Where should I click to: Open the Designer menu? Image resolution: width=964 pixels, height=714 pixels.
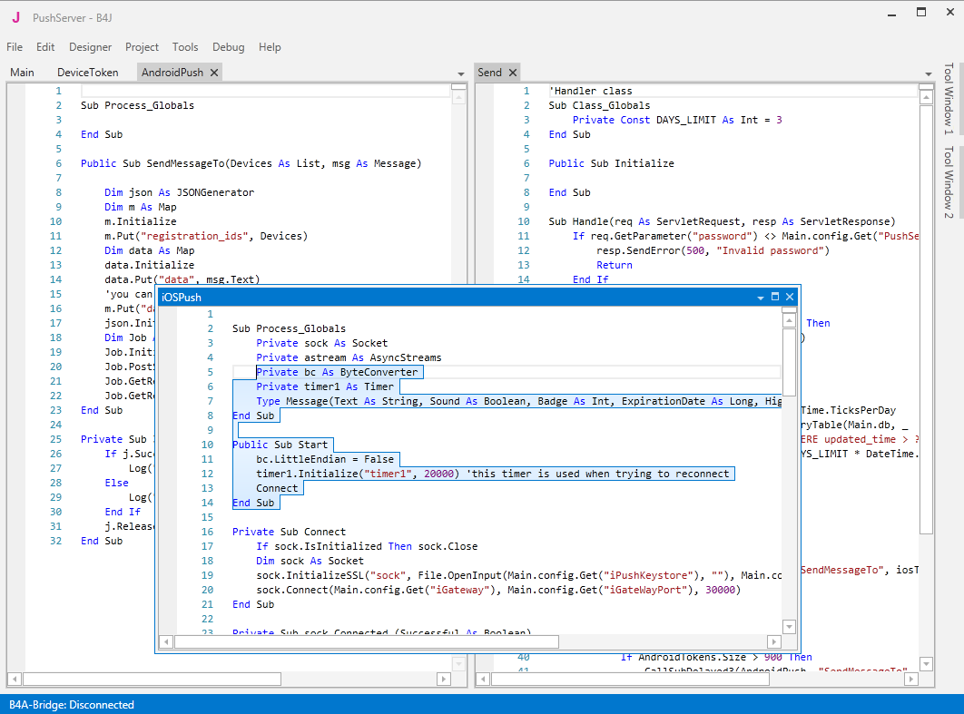[90, 47]
